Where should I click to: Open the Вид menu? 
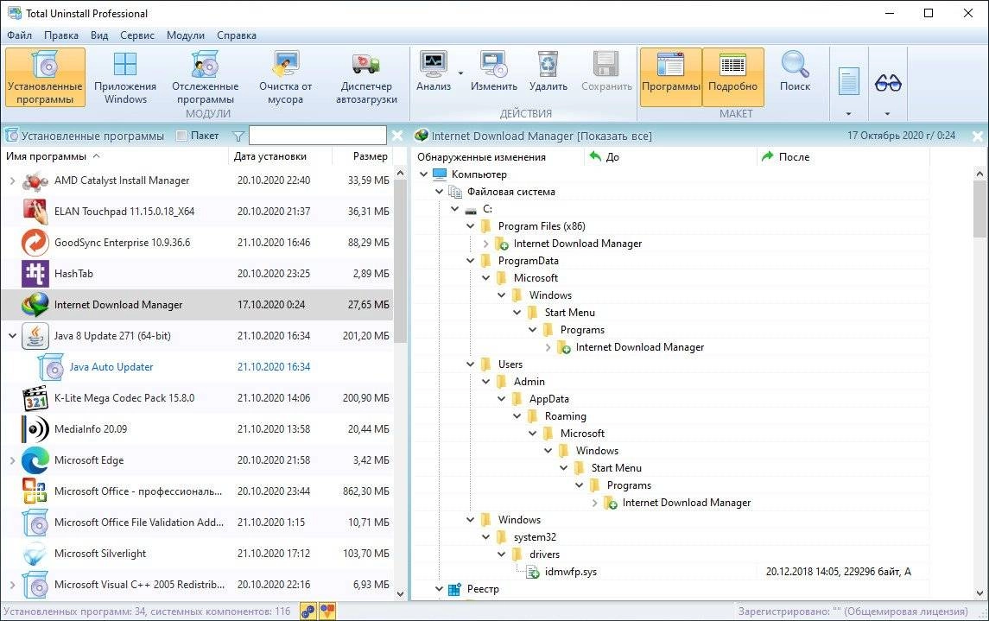click(x=99, y=35)
